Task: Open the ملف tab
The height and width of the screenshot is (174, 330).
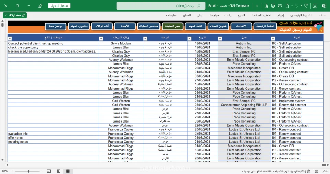Action: [322, 15]
